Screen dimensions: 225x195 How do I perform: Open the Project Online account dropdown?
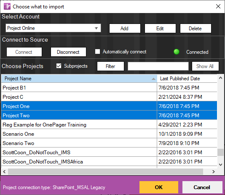53,28
